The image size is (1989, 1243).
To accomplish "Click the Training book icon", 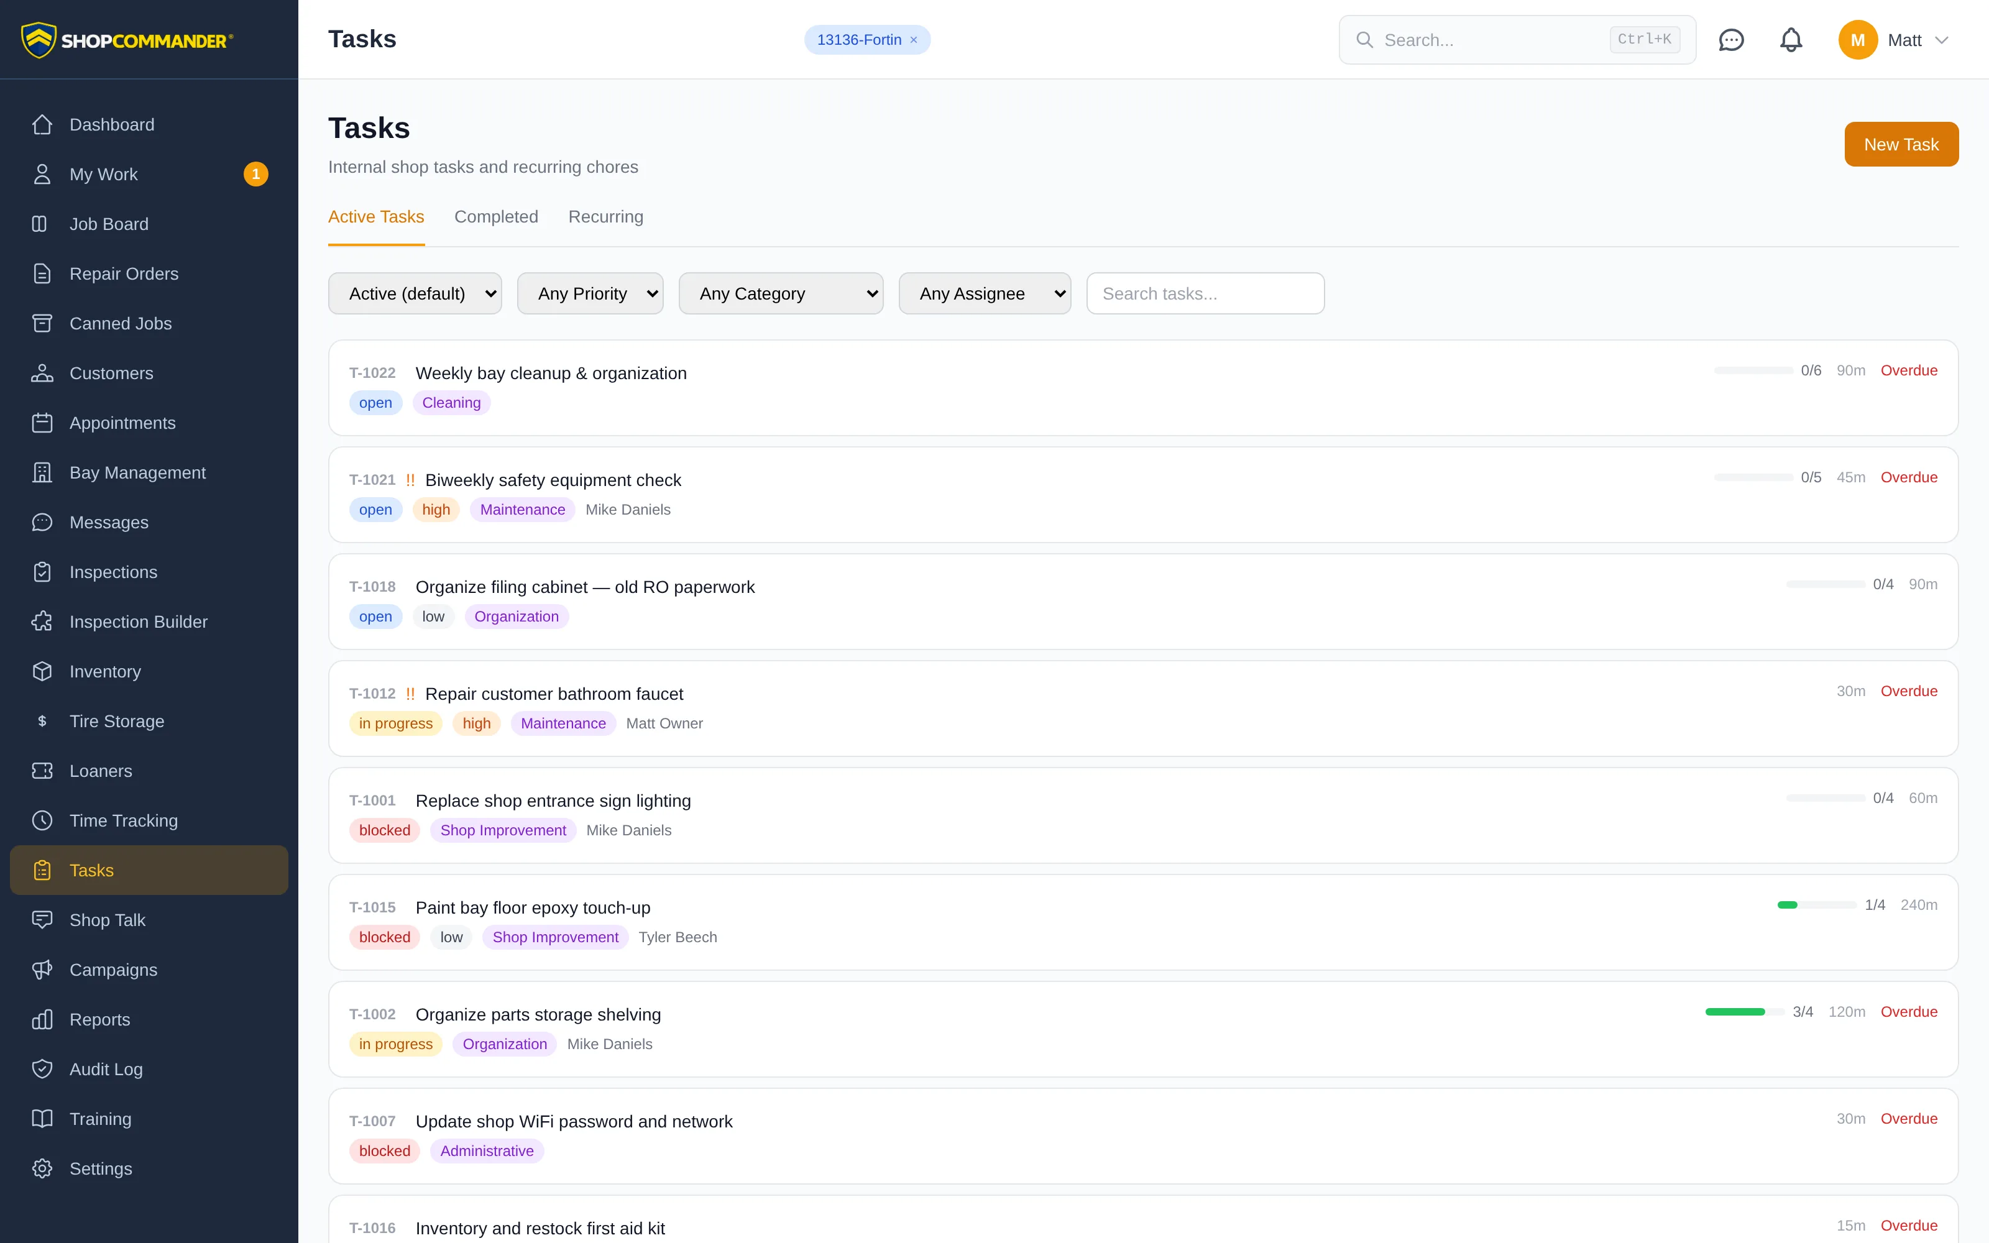I will tap(42, 1119).
